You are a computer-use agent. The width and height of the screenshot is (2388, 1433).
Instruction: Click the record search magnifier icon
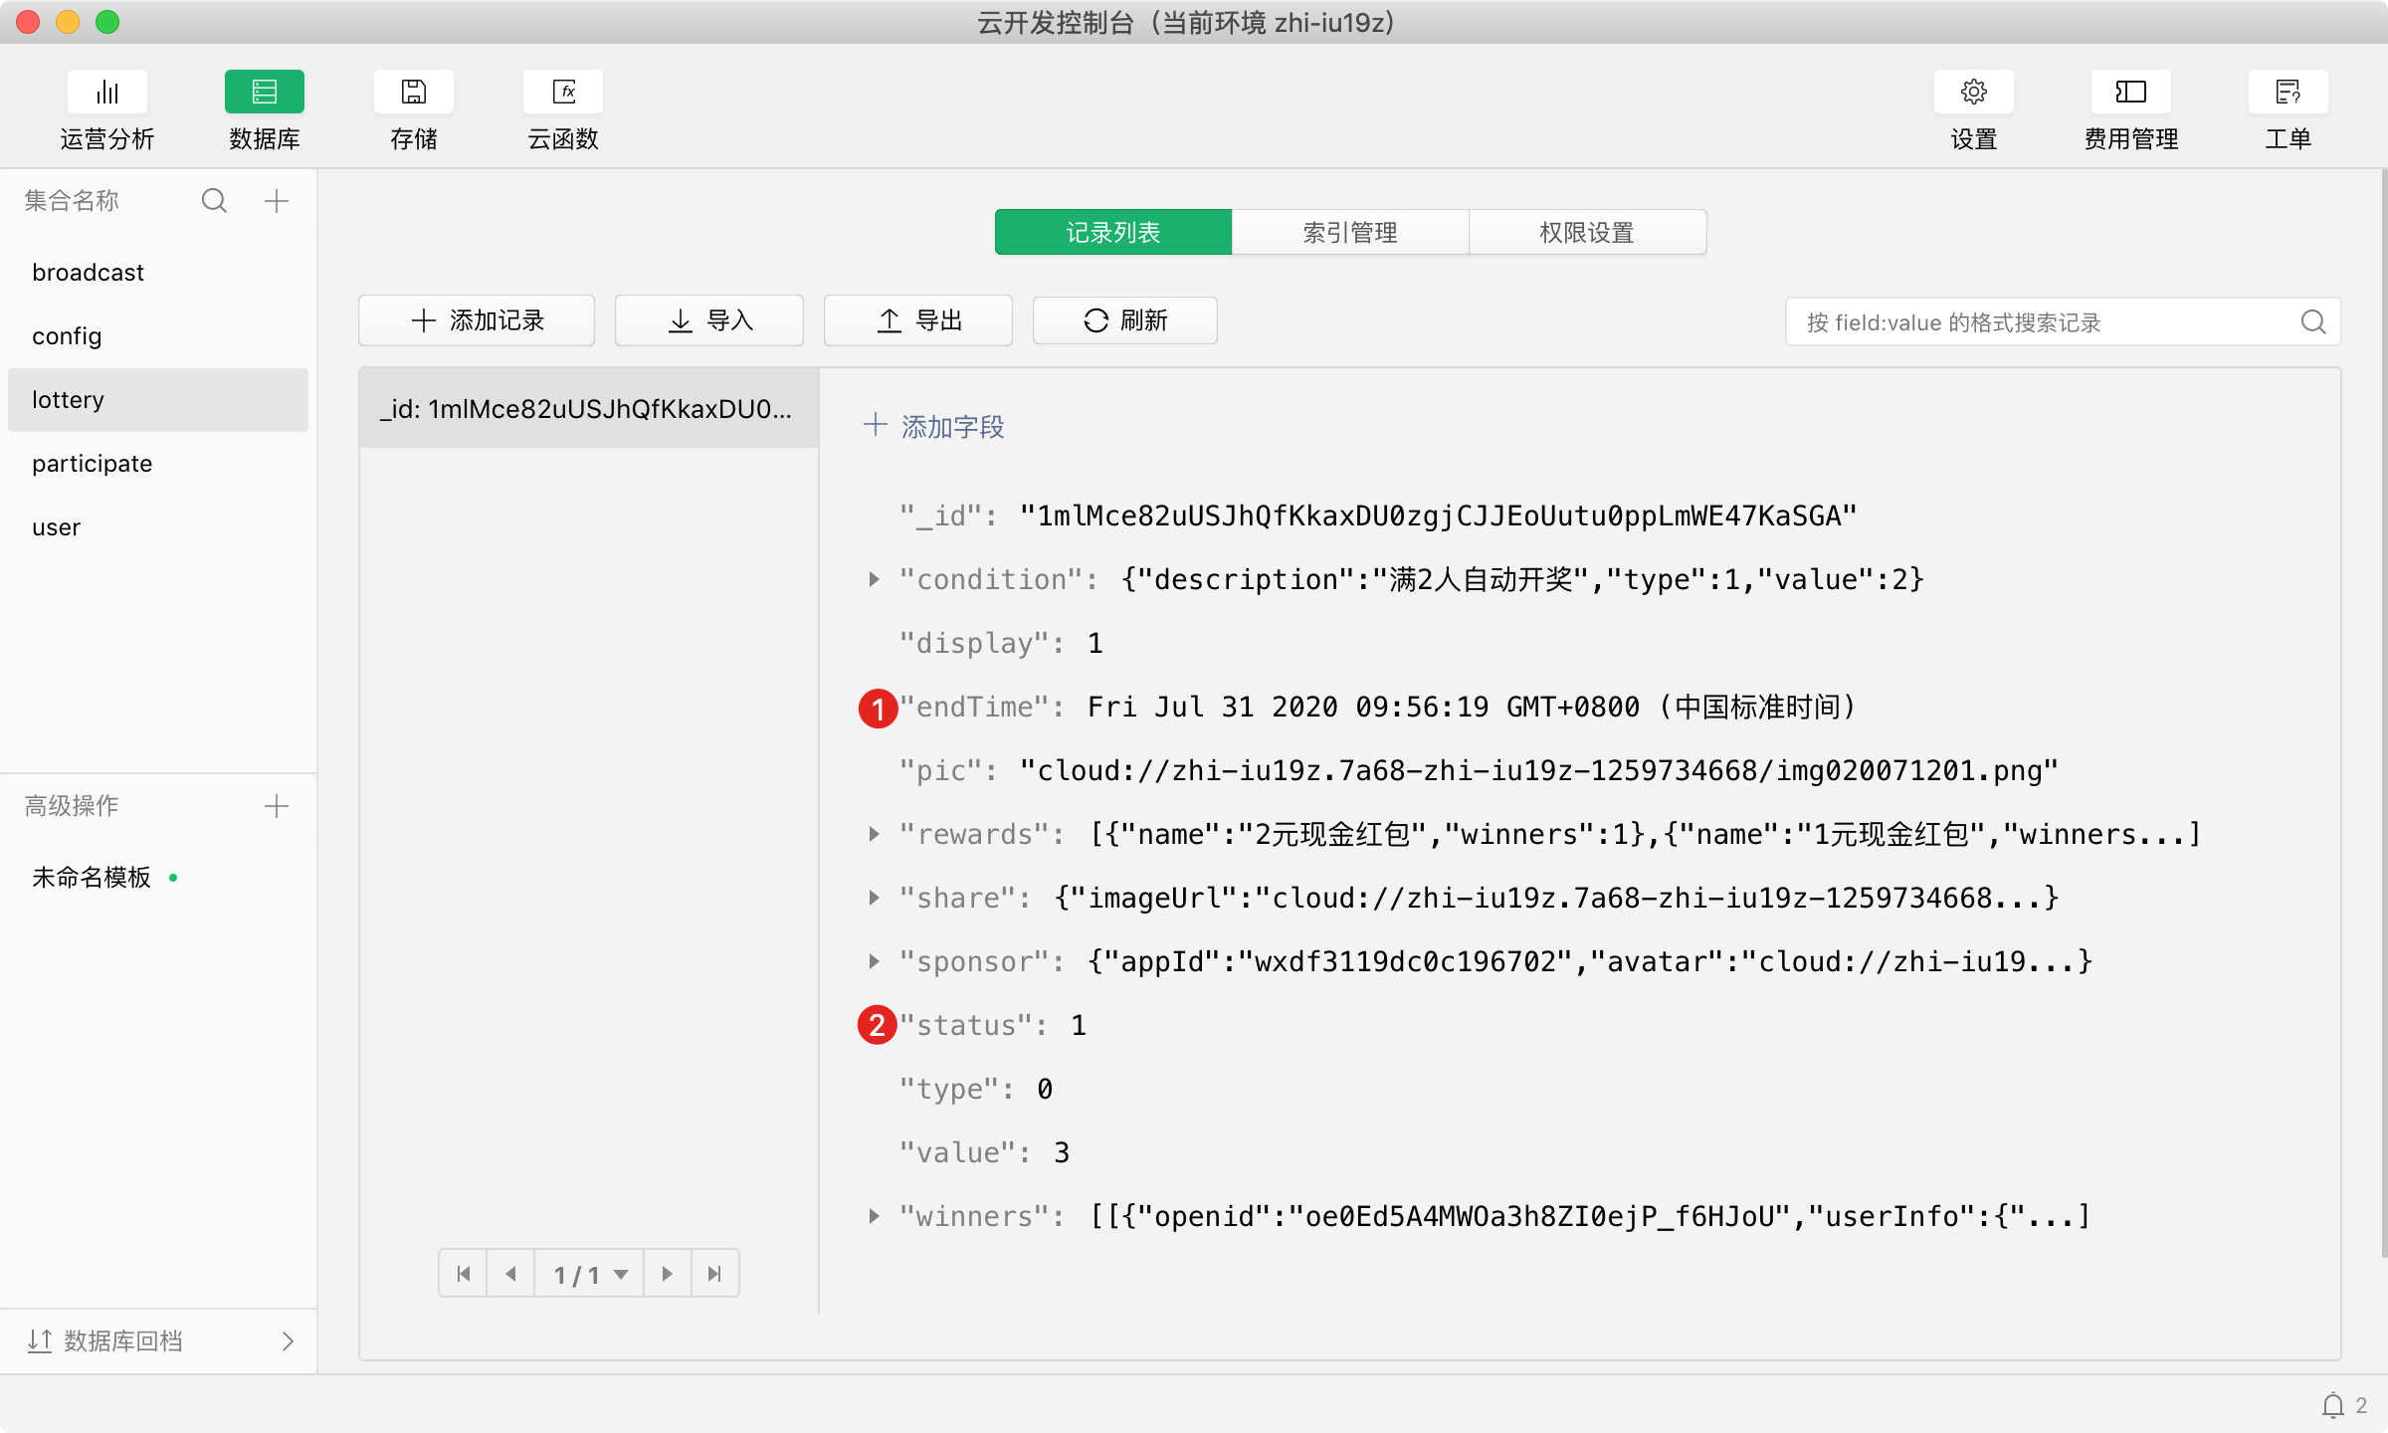coord(2313,321)
